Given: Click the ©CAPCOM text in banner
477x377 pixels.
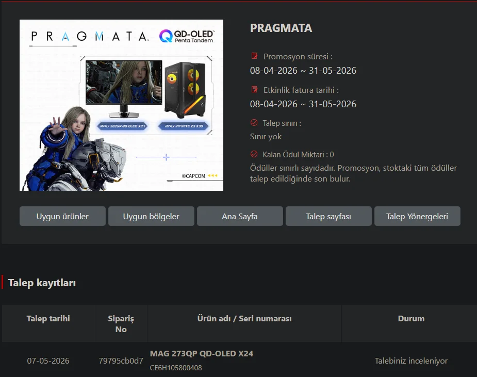Looking at the screenshot, I should point(193,176).
